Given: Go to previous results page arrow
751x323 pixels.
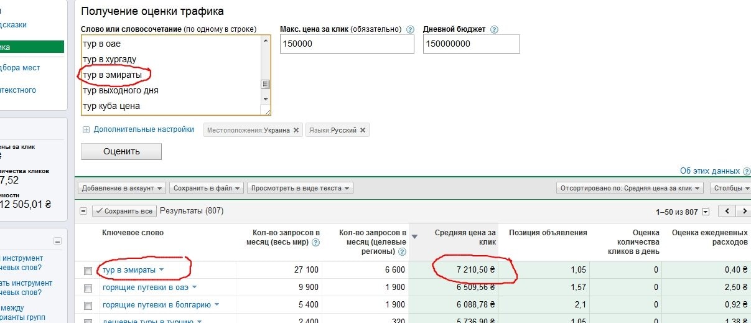Looking at the screenshot, I should (x=727, y=211).
